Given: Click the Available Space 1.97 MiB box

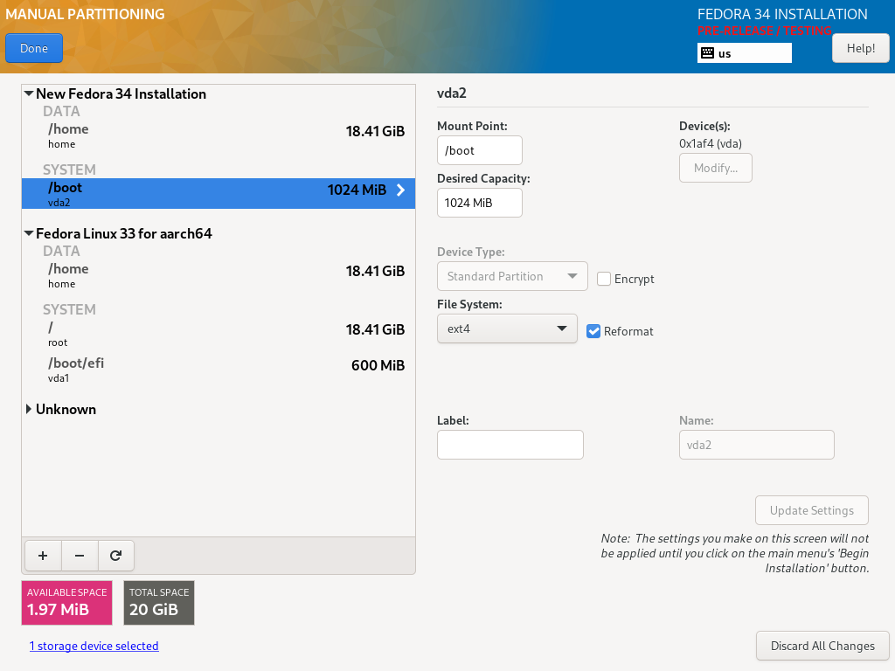Looking at the screenshot, I should pyautogui.click(x=66, y=603).
